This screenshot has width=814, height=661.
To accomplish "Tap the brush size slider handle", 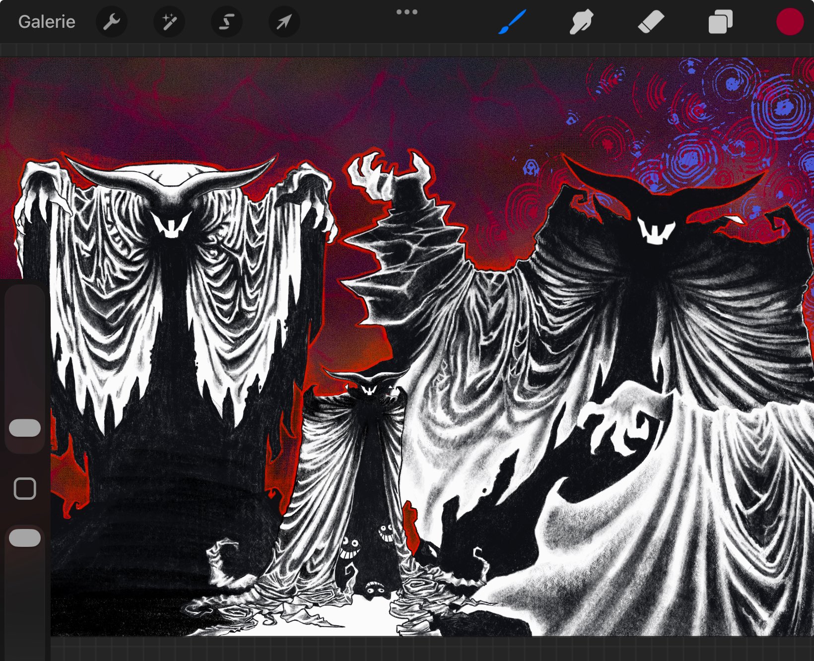I will coord(25,428).
